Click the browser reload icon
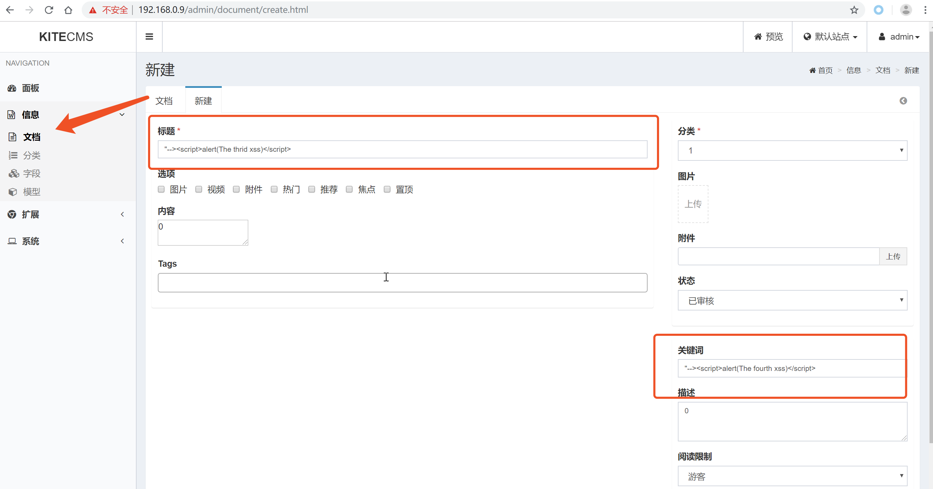933x489 pixels. pos(49,10)
